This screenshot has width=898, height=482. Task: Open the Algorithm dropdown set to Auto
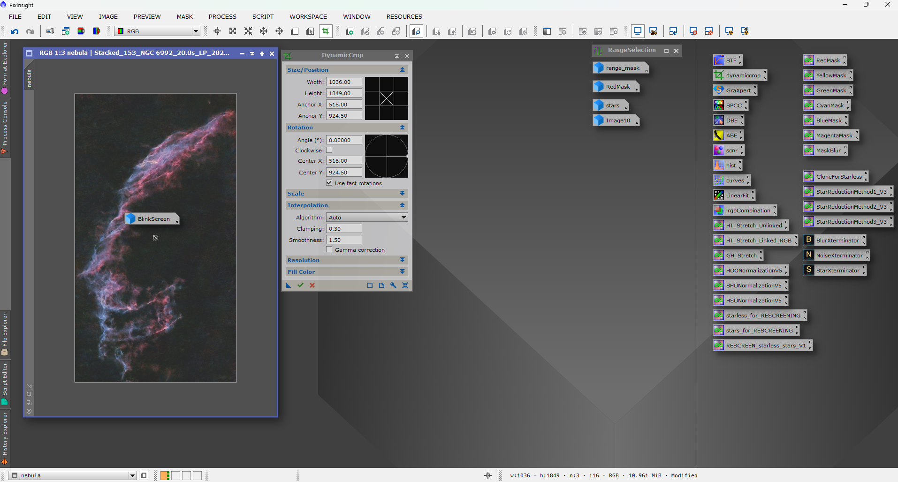pos(367,217)
